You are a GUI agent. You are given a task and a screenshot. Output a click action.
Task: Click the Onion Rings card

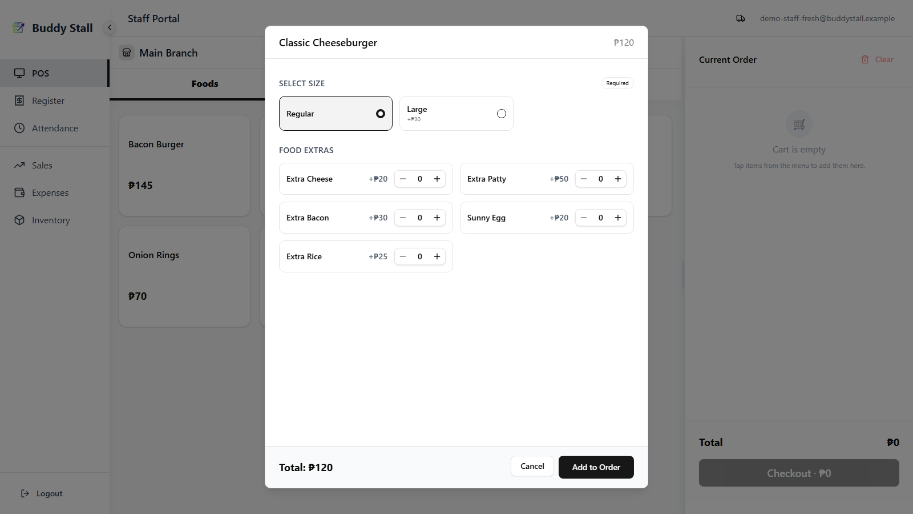pyautogui.click(x=184, y=276)
